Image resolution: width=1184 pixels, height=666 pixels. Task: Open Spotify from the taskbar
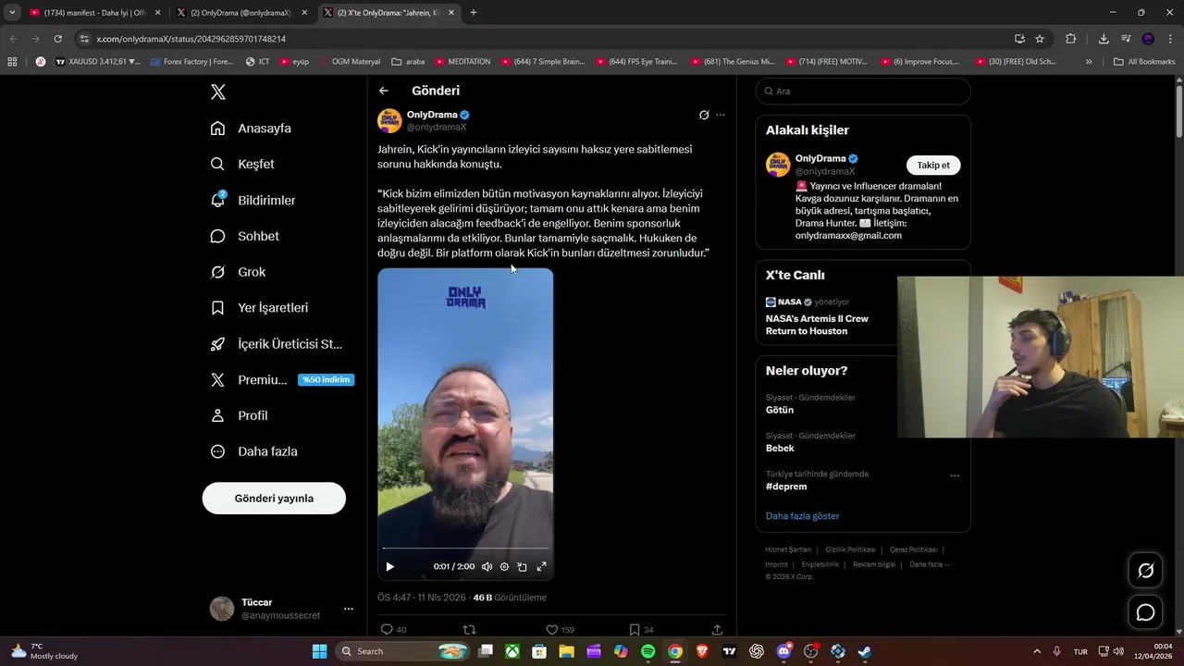click(647, 651)
